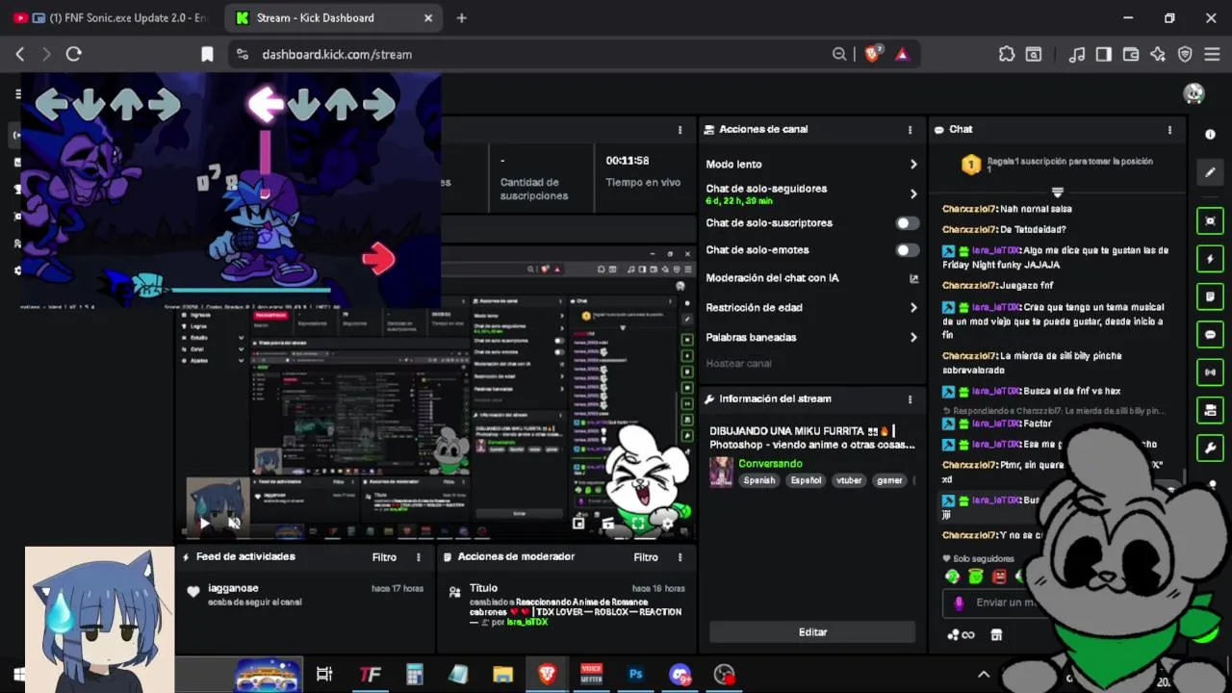This screenshot has width=1232, height=693.
Task: Open the Brave hamburger menu
Action: (1213, 55)
